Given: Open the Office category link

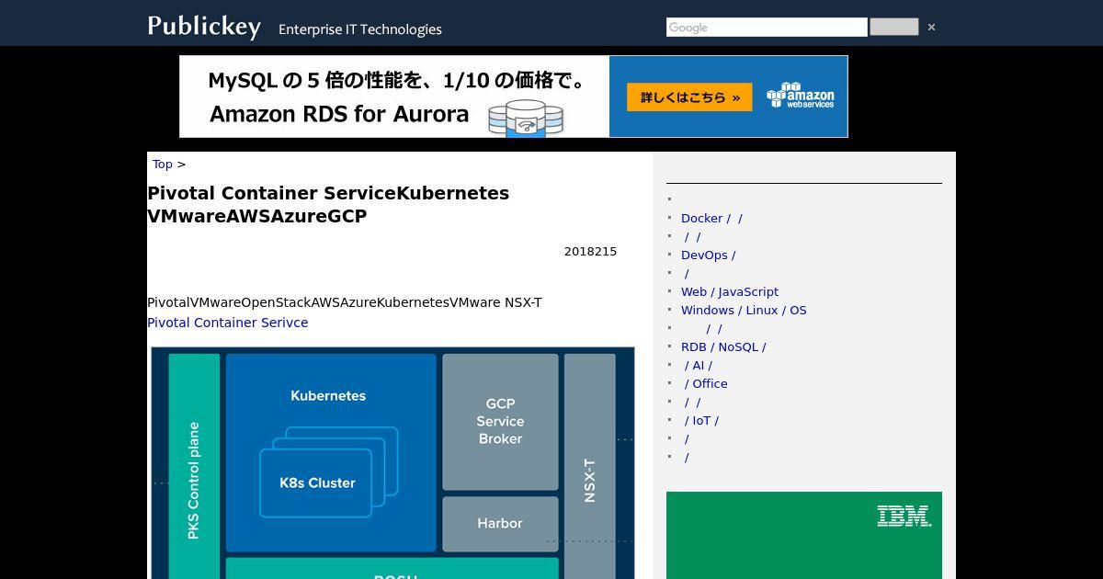Looking at the screenshot, I should coord(706,383).
